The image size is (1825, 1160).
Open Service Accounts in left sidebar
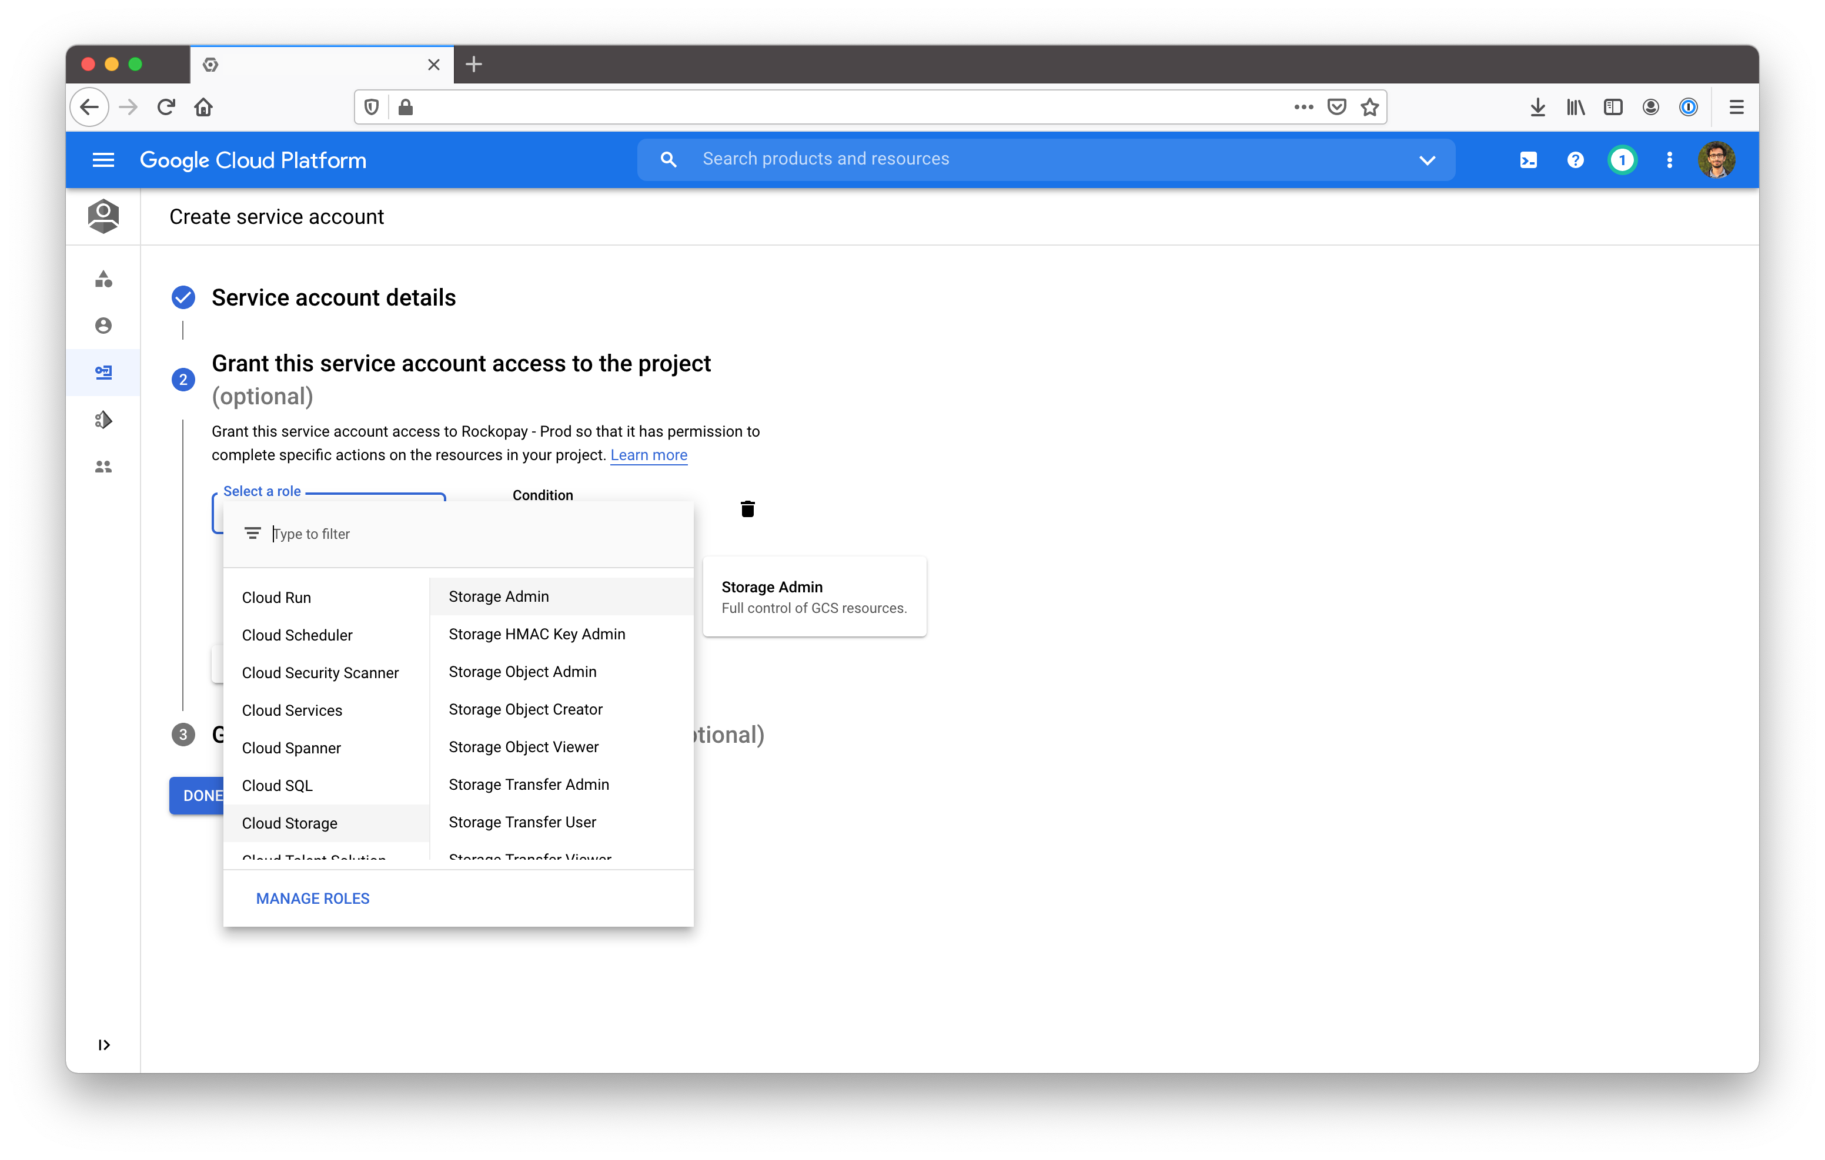point(103,372)
